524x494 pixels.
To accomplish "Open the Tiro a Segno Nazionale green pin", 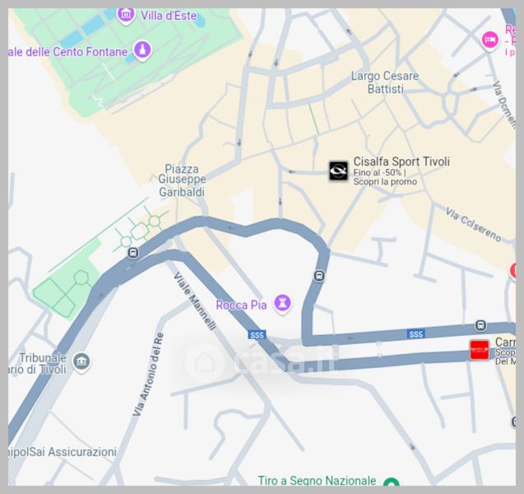I will 391,482.
